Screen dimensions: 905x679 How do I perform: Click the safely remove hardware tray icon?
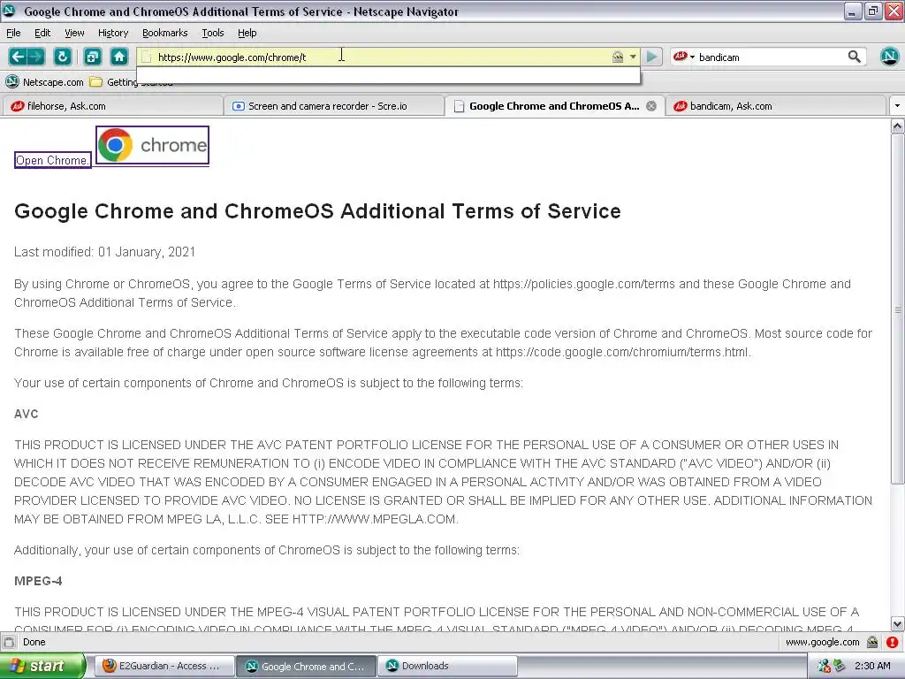pos(840,667)
